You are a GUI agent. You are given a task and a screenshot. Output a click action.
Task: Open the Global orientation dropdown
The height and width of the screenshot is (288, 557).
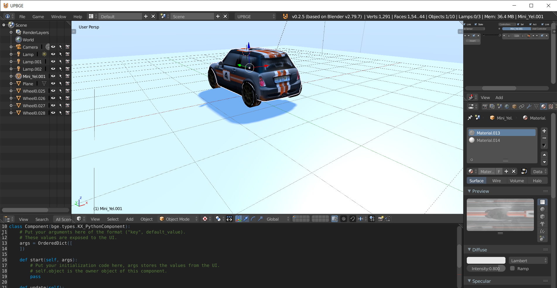coord(277,219)
